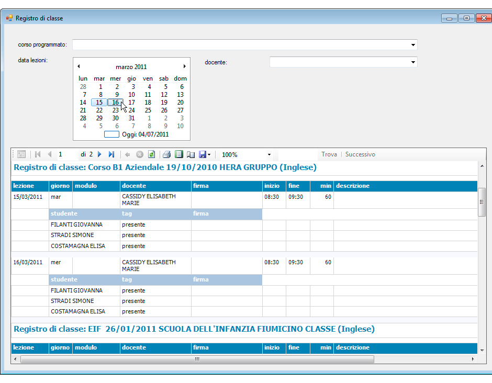
Task: Open the 100% zoom dropdown
Action: coord(269,155)
